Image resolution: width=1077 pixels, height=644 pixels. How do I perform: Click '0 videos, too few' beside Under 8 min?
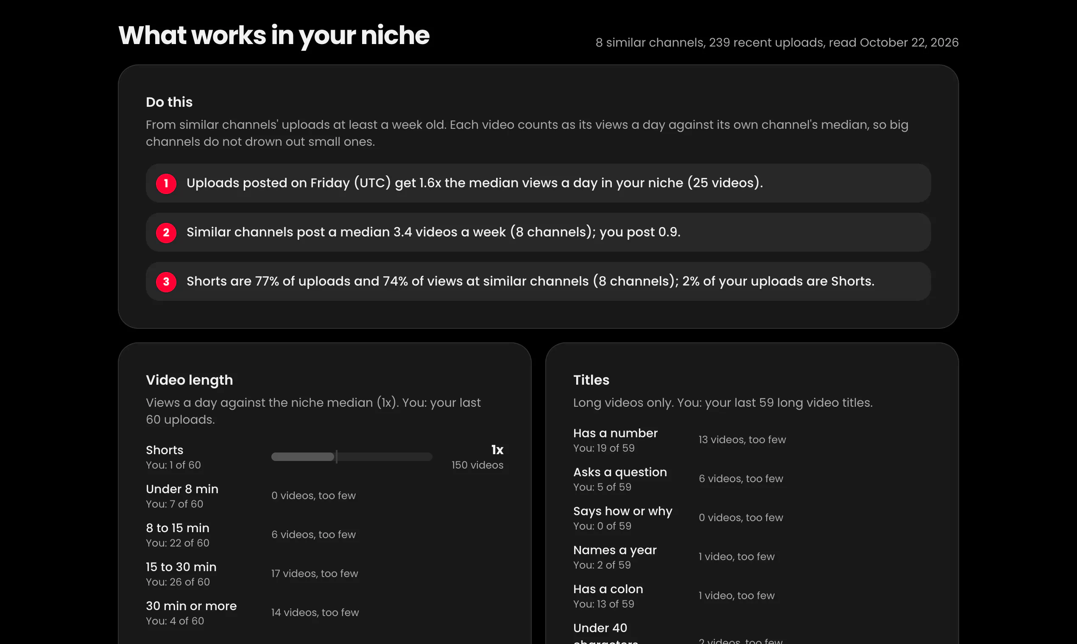tap(313, 496)
